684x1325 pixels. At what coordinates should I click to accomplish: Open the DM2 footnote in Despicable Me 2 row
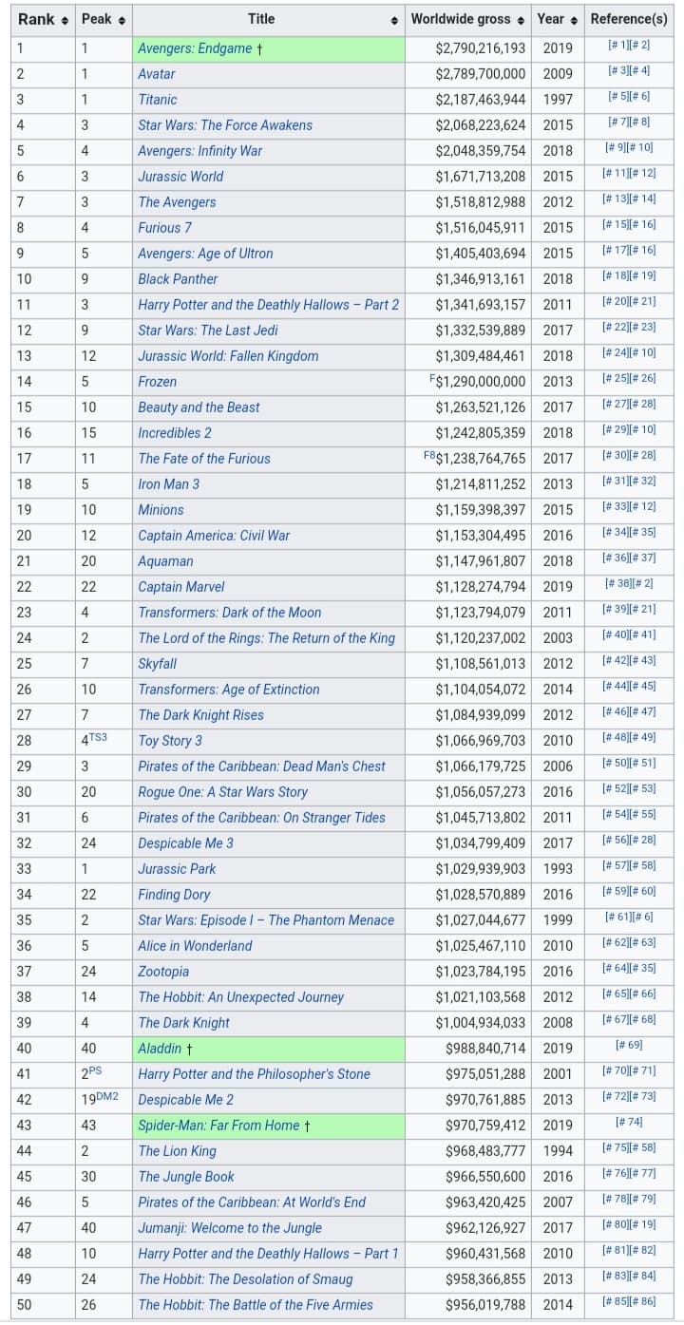107,1096
